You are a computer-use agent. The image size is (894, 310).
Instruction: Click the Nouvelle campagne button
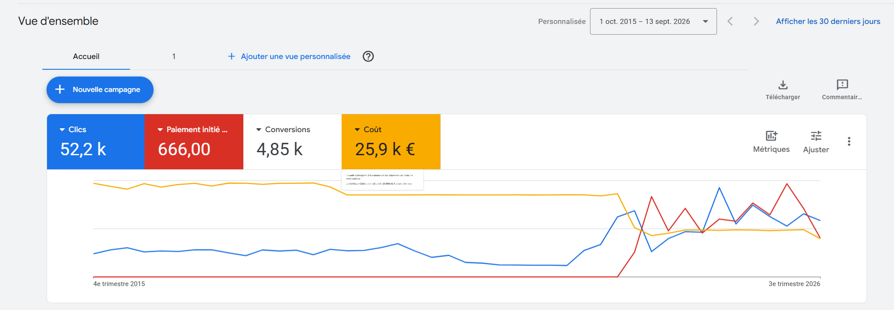tap(100, 90)
